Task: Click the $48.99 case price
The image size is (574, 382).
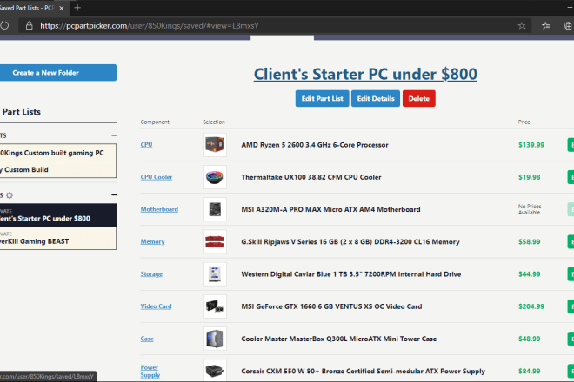Action: coord(529,339)
